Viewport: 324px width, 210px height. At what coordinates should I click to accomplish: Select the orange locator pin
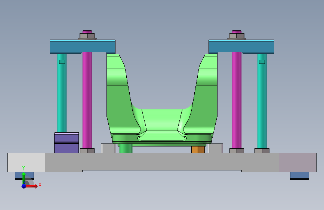click(x=198, y=149)
